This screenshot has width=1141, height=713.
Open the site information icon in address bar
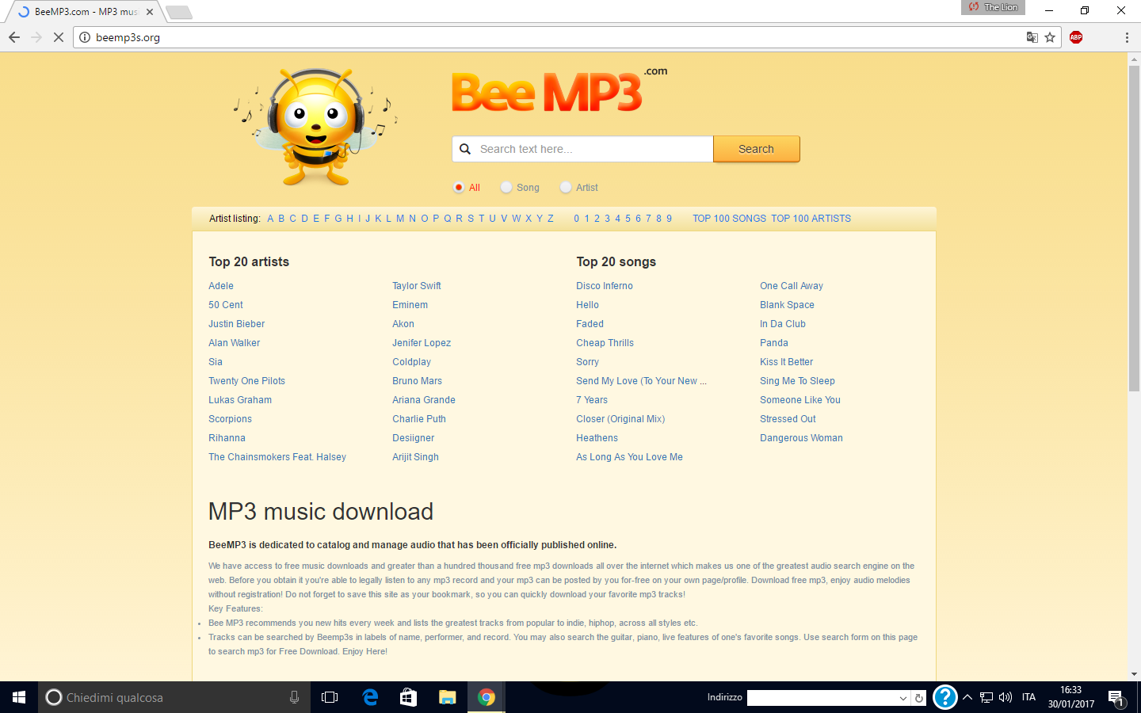(85, 37)
